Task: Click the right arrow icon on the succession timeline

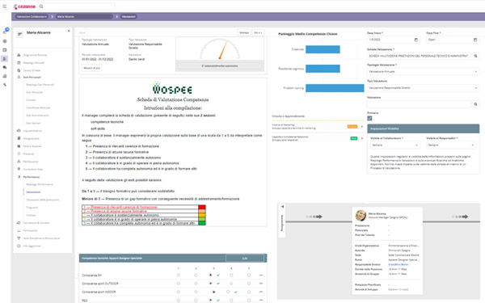Action: click(461, 217)
